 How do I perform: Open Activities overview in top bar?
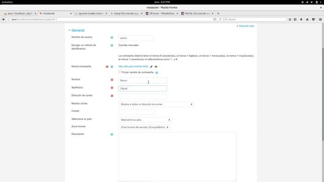tap(7, 2)
